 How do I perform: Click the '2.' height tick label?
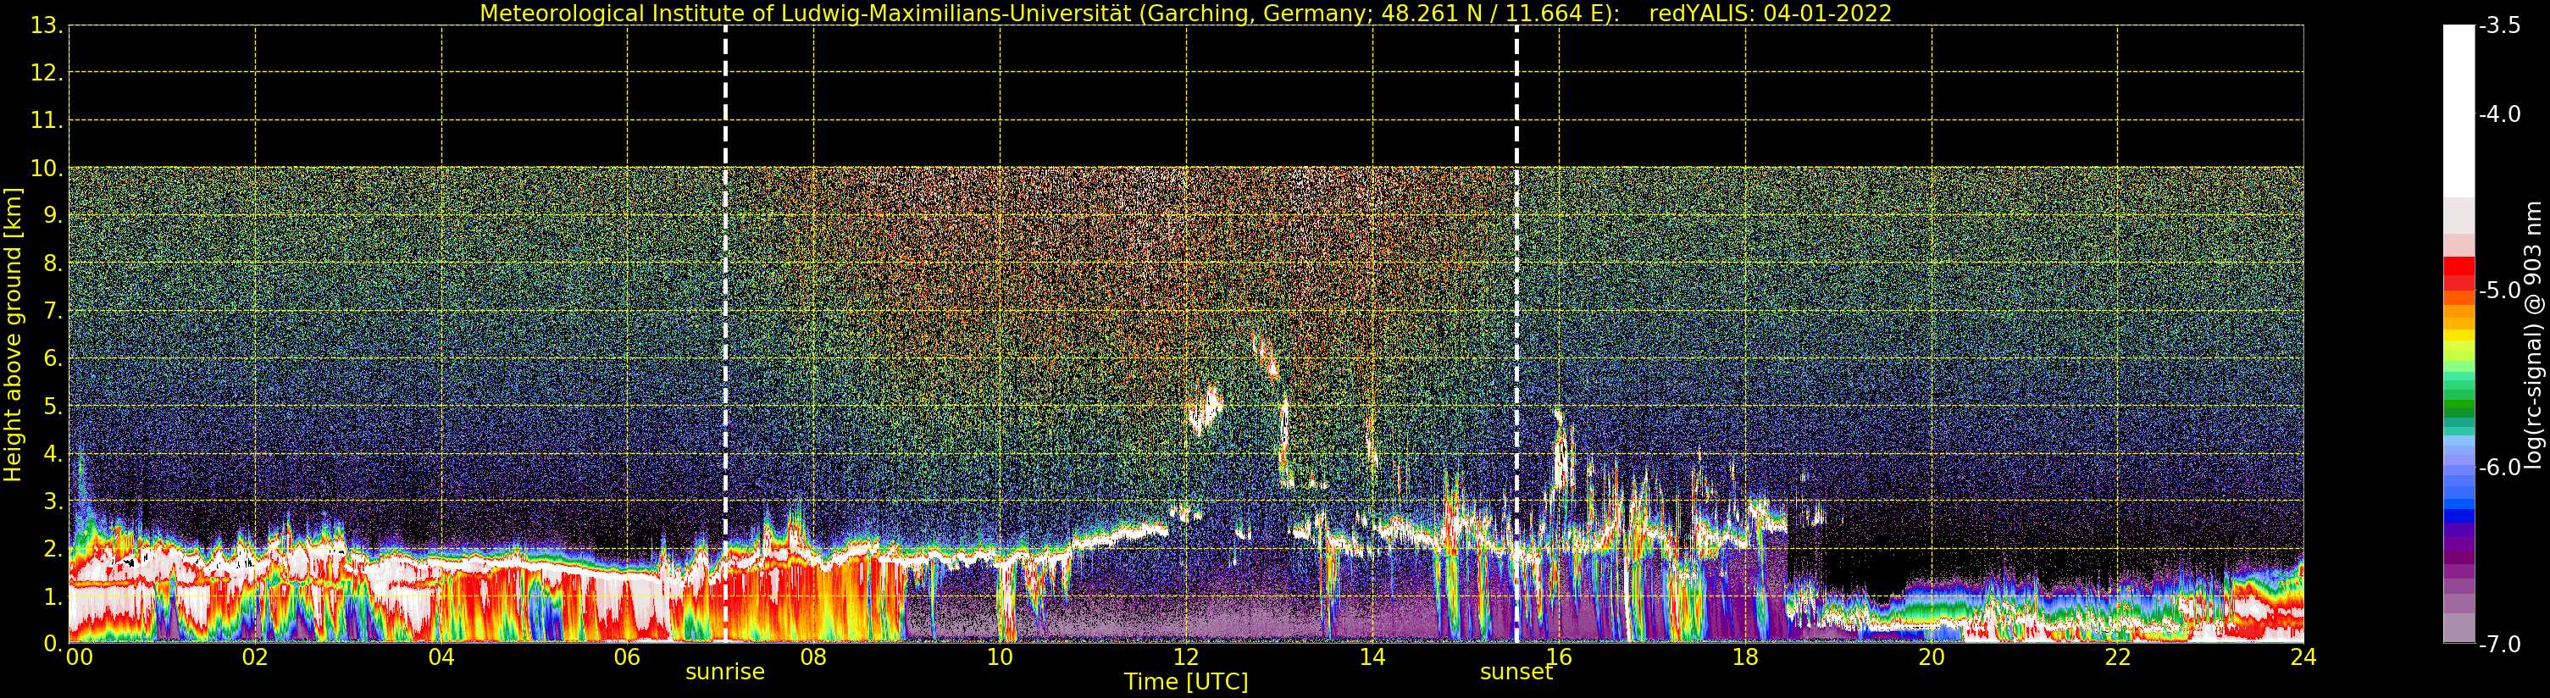(53, 549)
